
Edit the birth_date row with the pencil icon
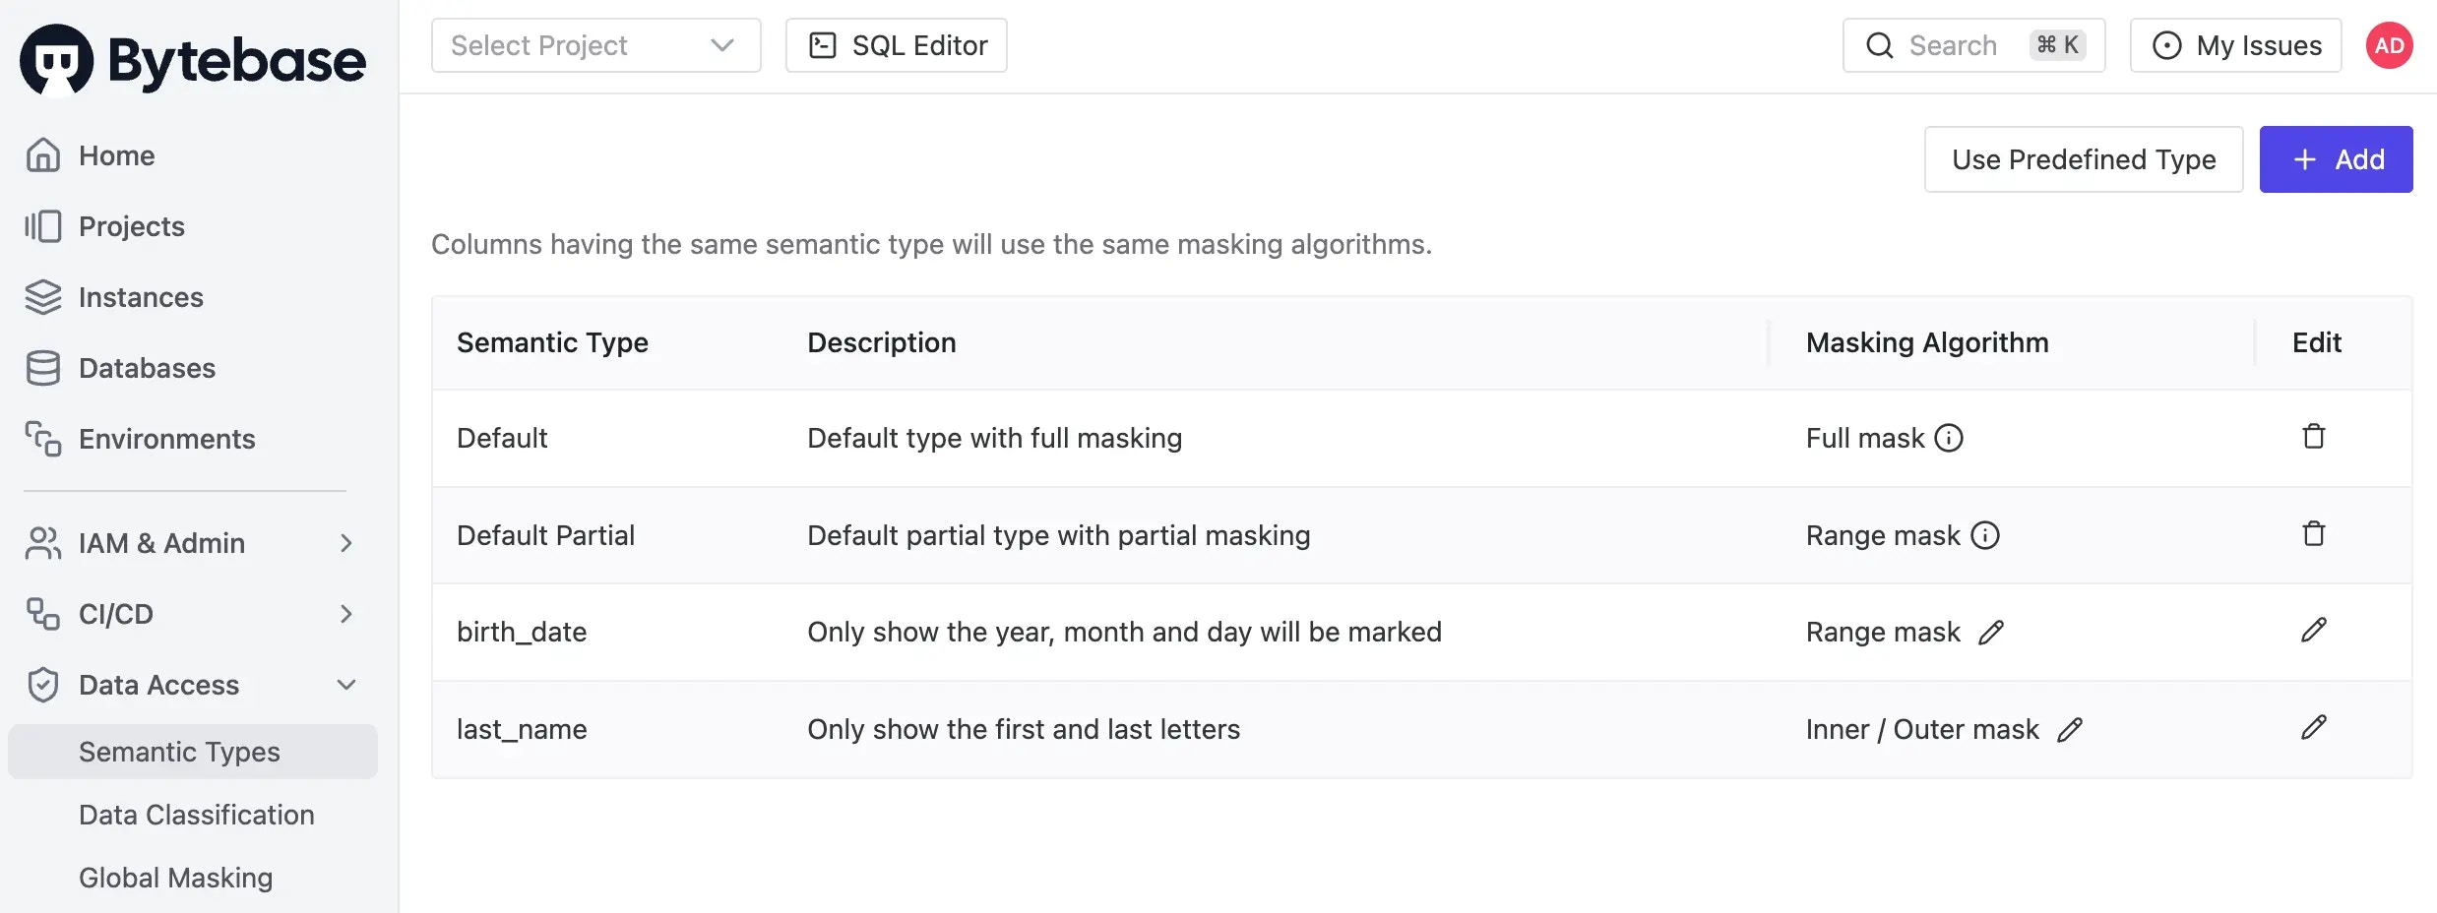(x=2313, y=631)
